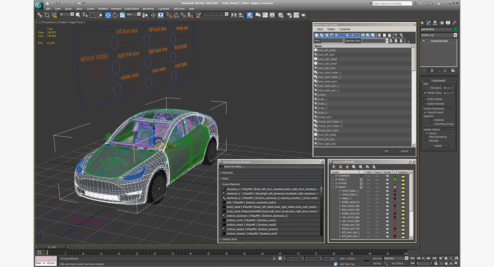Open the Display command panel
The height and width of the screenshot is (267, 494).
(x=448, y=23)
